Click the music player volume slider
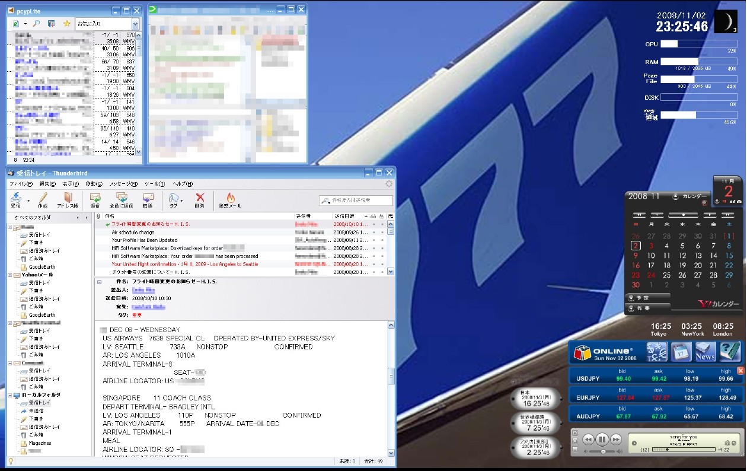This screenshot has height=471, width=747. [x=604, y=451]
